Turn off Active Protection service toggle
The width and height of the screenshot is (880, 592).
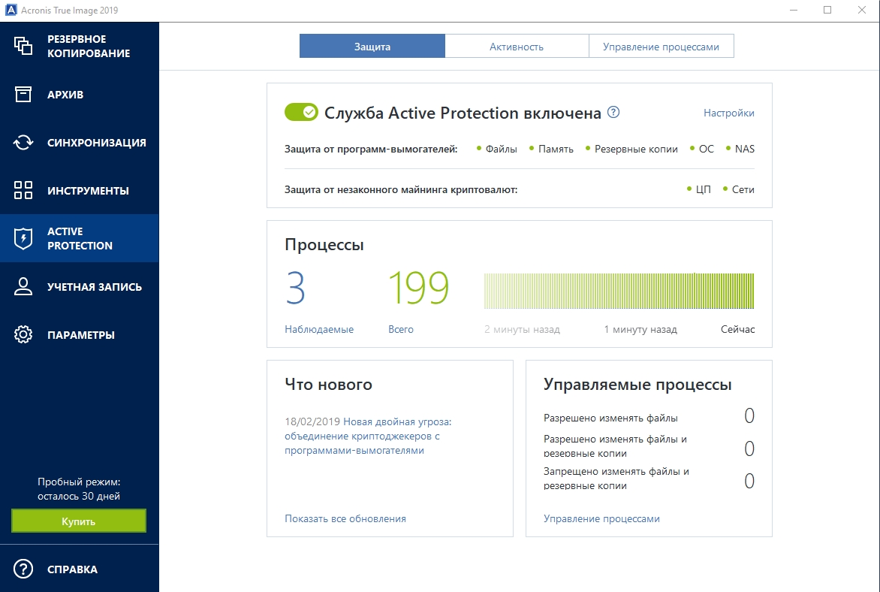[301, 113]
